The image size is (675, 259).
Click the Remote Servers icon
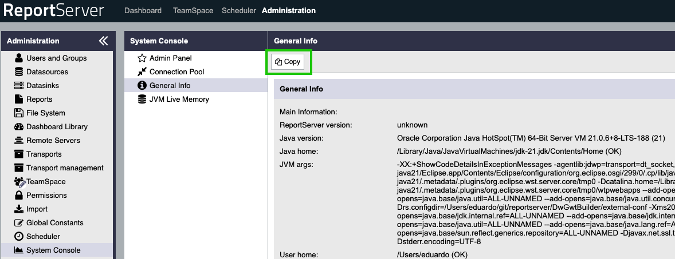coord(19,141)
